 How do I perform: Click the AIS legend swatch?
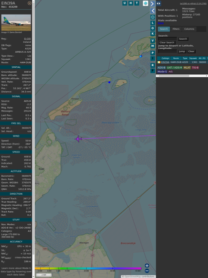click(x=170, y=72)
